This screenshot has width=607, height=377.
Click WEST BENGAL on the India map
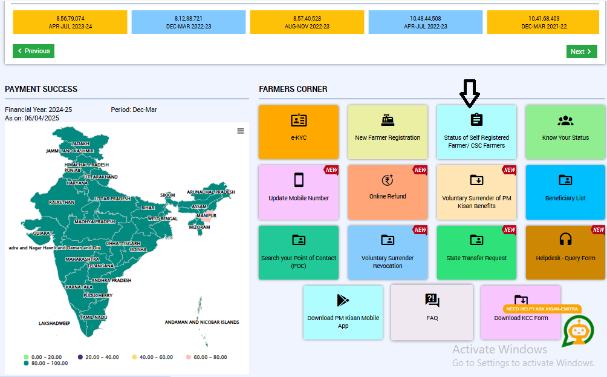(x=163, y=218)
